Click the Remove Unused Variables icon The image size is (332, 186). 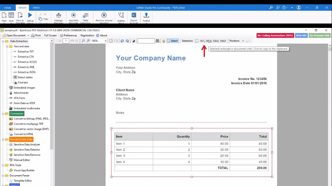pos(104,15)
